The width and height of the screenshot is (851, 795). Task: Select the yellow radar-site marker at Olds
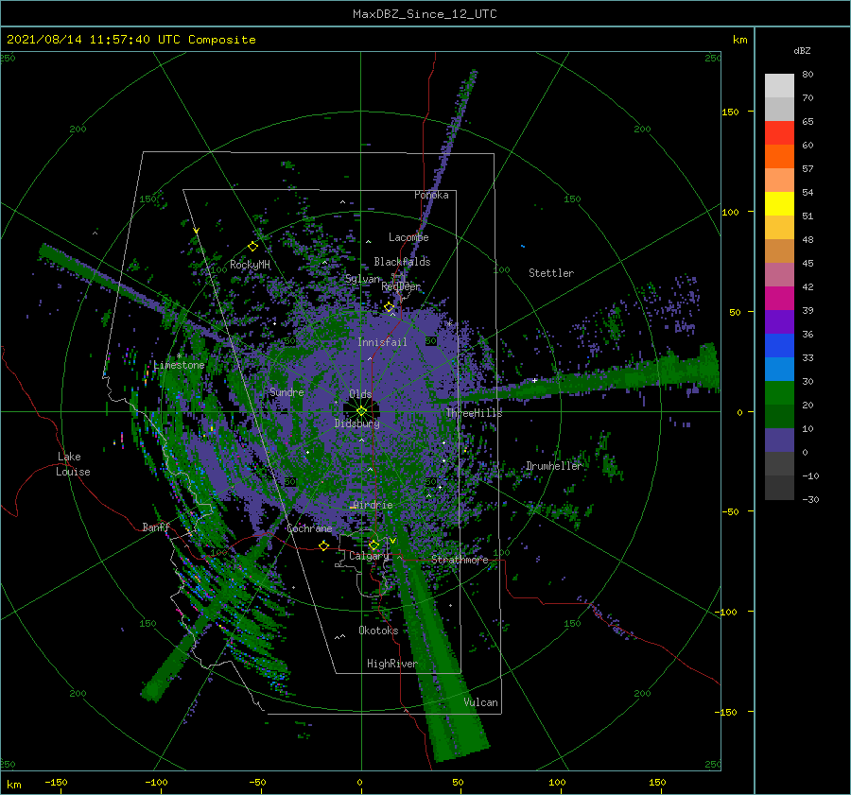pyautogui.click(x=361, y=411)
